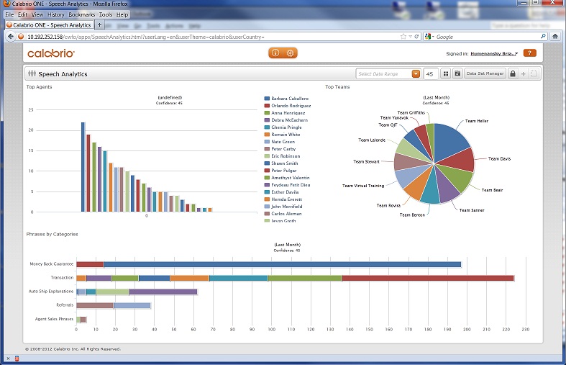Click the Agent Sales Phrases label
566x365 pixels.
point(54,319)
